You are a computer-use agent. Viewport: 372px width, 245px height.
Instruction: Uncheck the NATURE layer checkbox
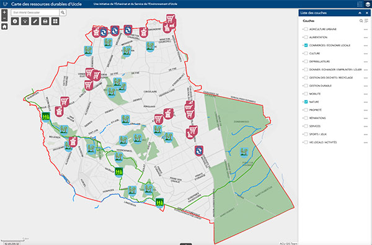pos(306,102)
